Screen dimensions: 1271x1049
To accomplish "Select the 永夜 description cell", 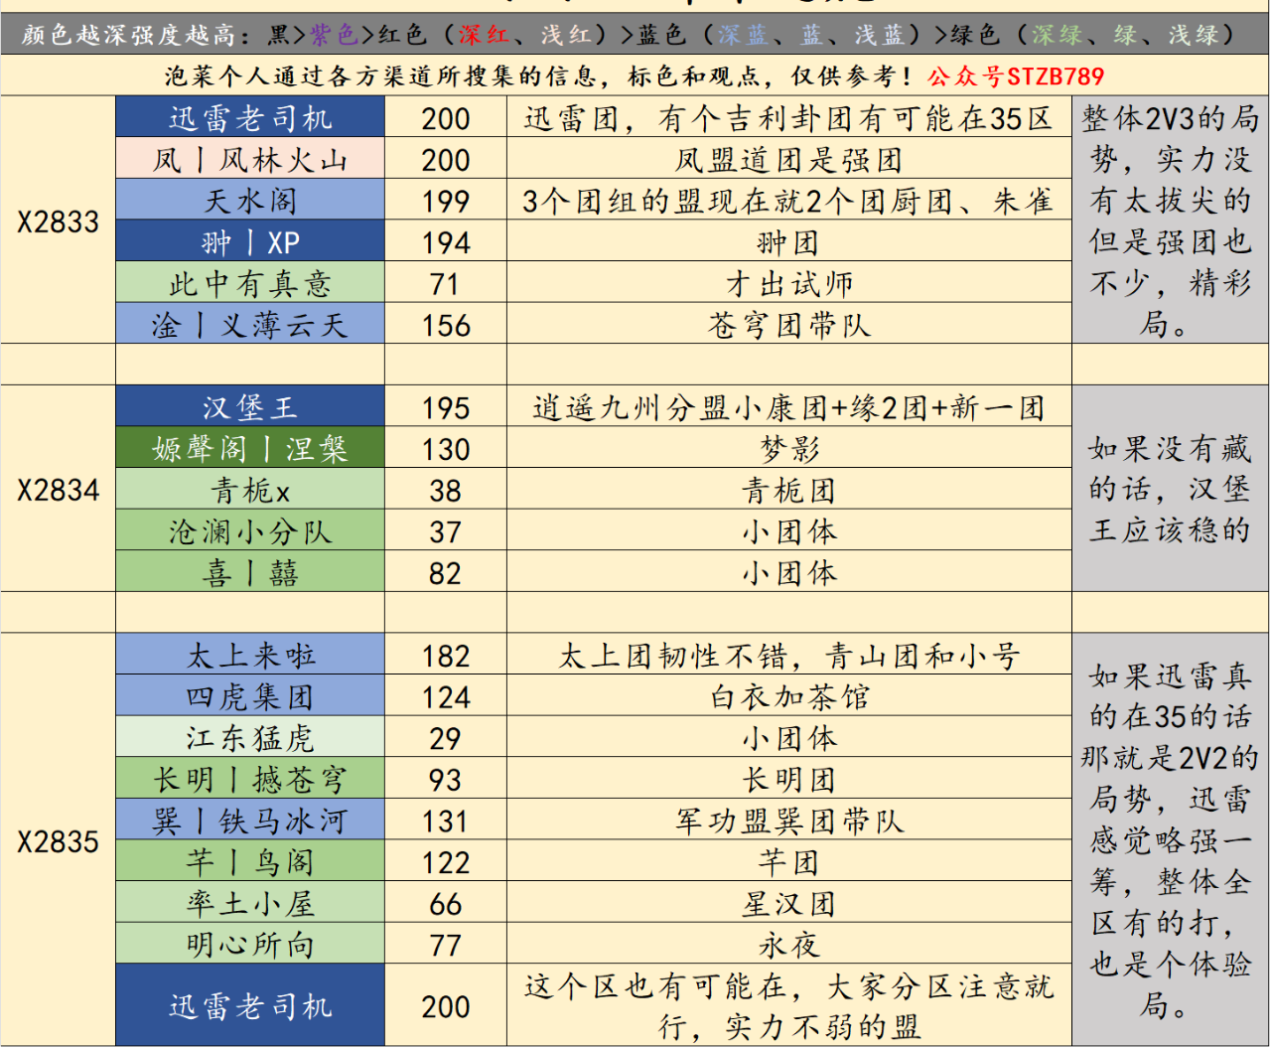I will [789, 944].
